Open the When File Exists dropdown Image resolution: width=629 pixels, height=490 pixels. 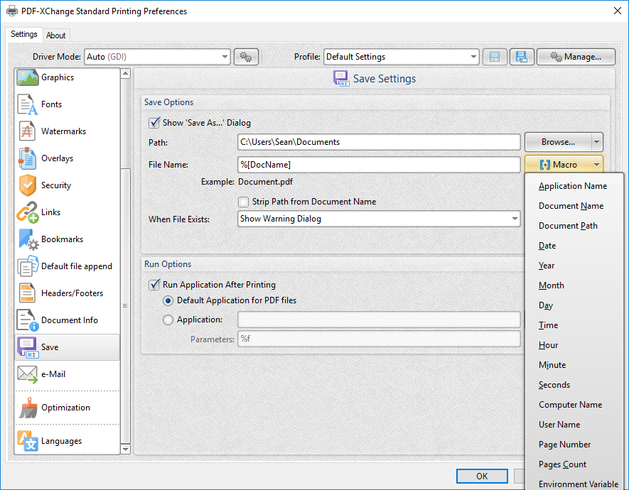click(x=379, y=219)
